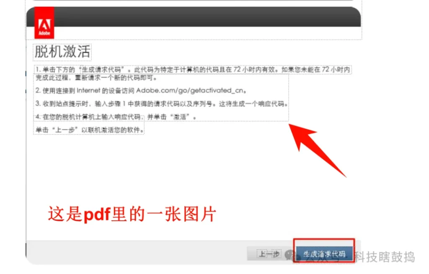
Task: Click the quoted “生成请求代码” in step 1
Action: (101, 70)
